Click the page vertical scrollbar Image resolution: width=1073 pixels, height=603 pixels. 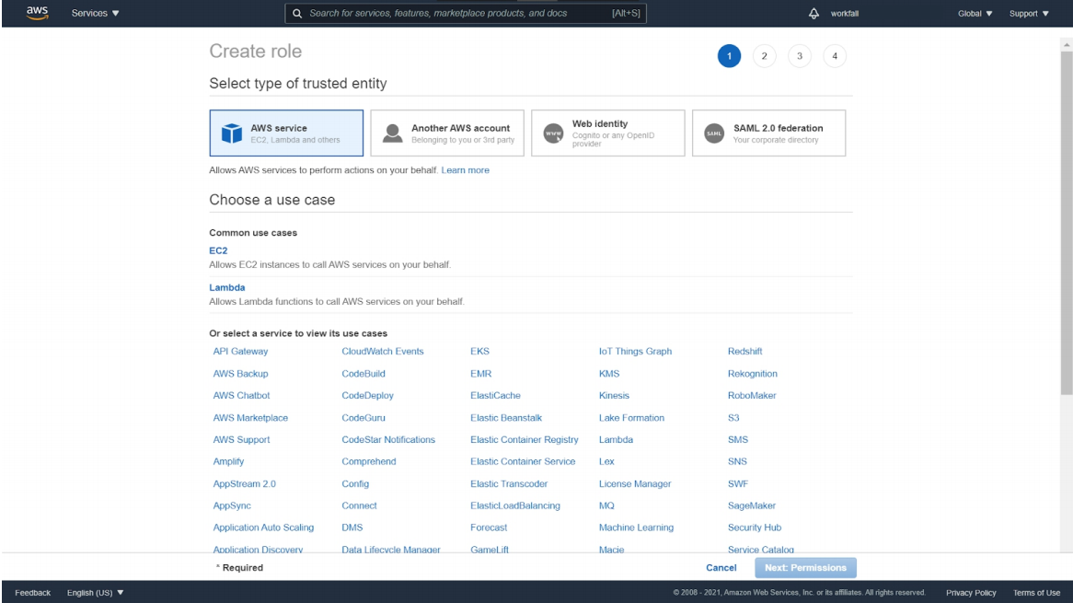[1067, 223]
